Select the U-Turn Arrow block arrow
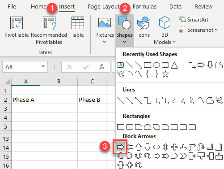The width and height of the screenshot is (224, 169). (201, 147)
